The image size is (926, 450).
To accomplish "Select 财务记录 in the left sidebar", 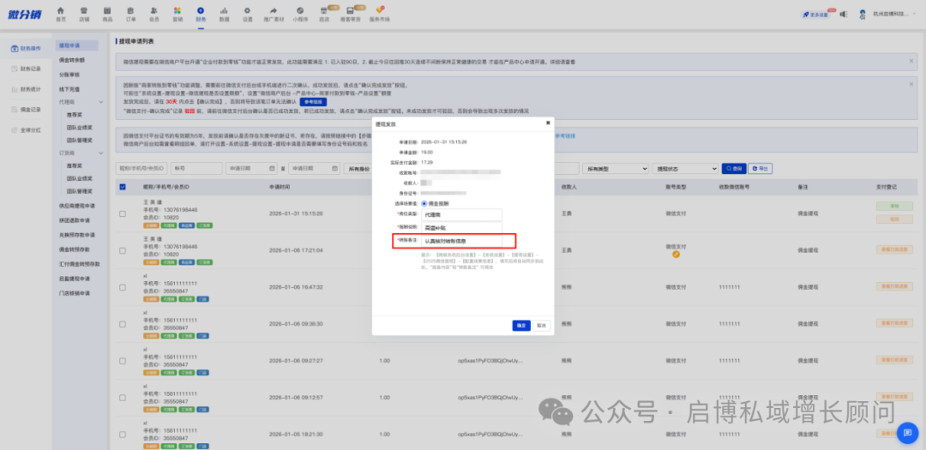I will (30, 69).
